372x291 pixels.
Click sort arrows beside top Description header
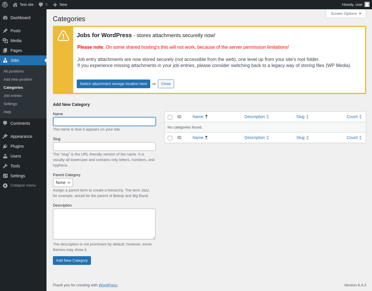tap(268, 117)
